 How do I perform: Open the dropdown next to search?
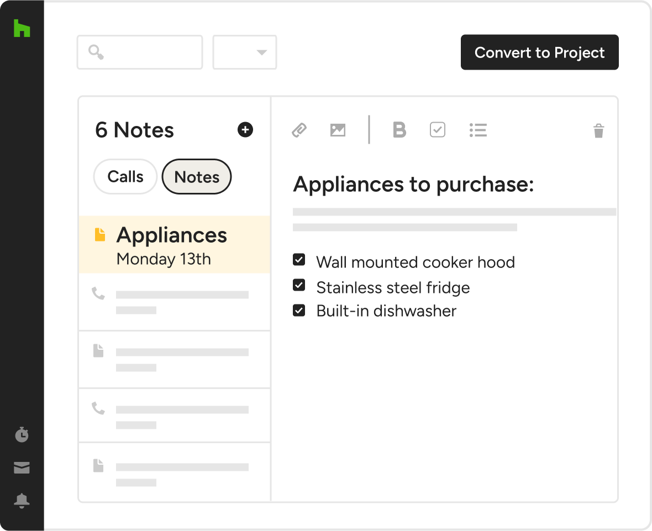pos(245,52)
